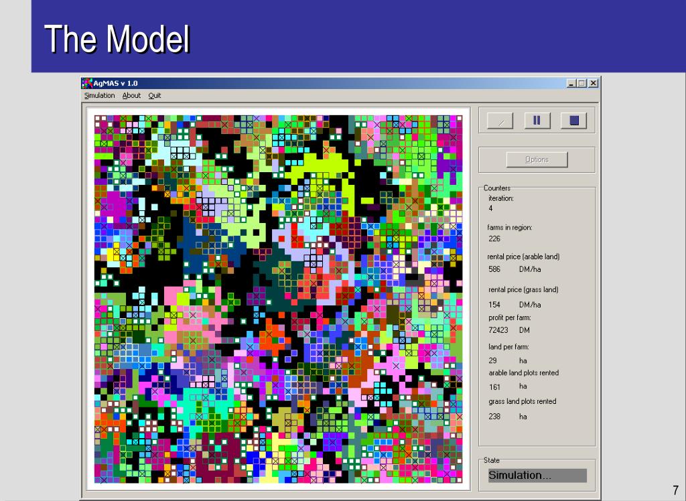
Task: Click the land per farm value 29
Action: click(x=492, y=360)
